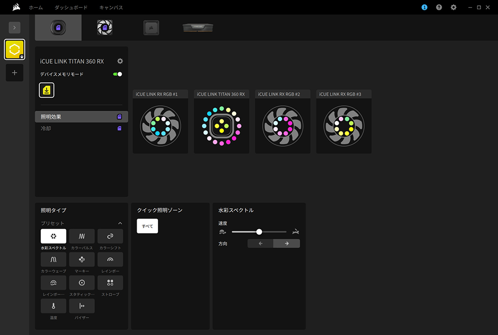Image resolution: width=498 pixels, height=335 pixels.
Task: Click the 速度 speed slider handle
Action: pyautogui.click(x=259, y=232)
